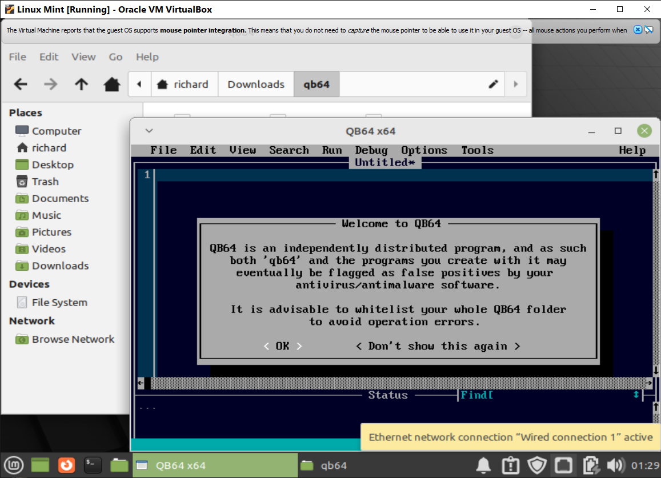661x478 pixels.
Task: Open the file manager Go menu
Action: click(x=115, y=57)
